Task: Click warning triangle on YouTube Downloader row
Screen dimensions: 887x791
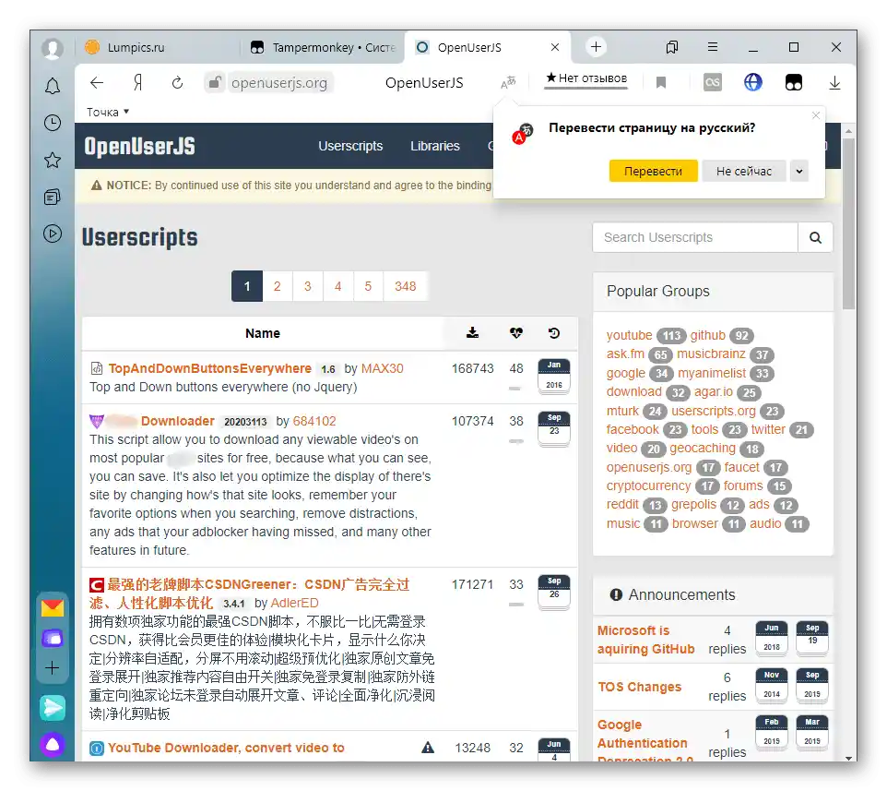Action: click(x=428, y=748)
